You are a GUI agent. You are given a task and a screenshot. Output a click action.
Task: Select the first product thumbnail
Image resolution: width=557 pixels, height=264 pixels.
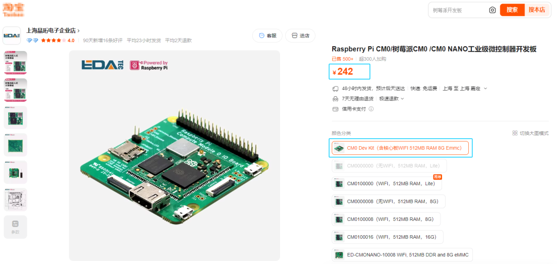(15, 63)
